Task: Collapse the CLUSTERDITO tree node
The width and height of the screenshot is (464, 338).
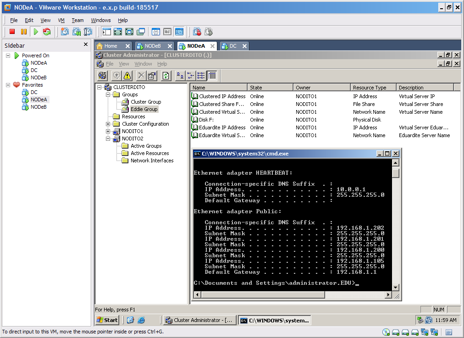Action: (x=99, y=87)
